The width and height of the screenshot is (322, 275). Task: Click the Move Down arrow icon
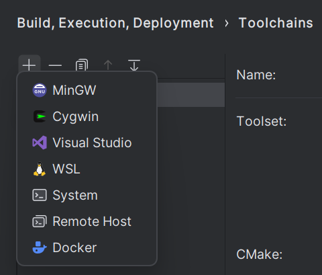(134, 65)
